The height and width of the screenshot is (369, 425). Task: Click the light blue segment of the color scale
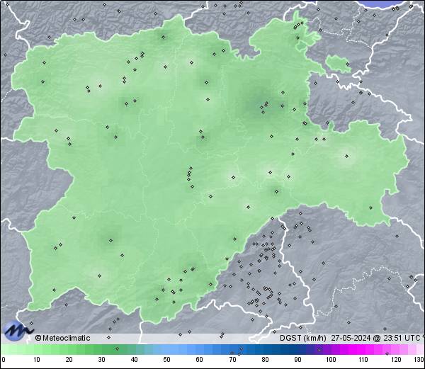pyautogui.click(x=174, y=349)
